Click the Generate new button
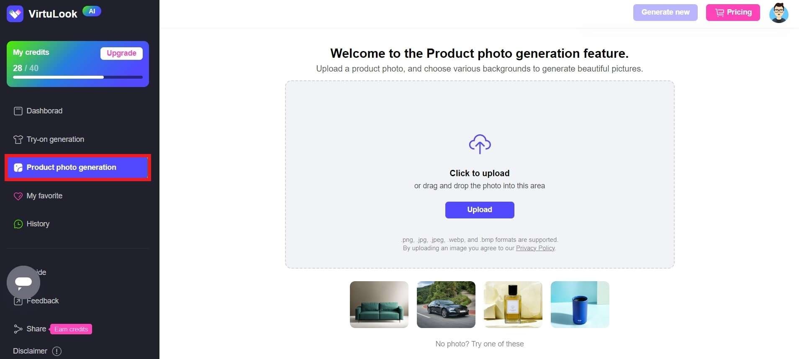 [665, 13]
